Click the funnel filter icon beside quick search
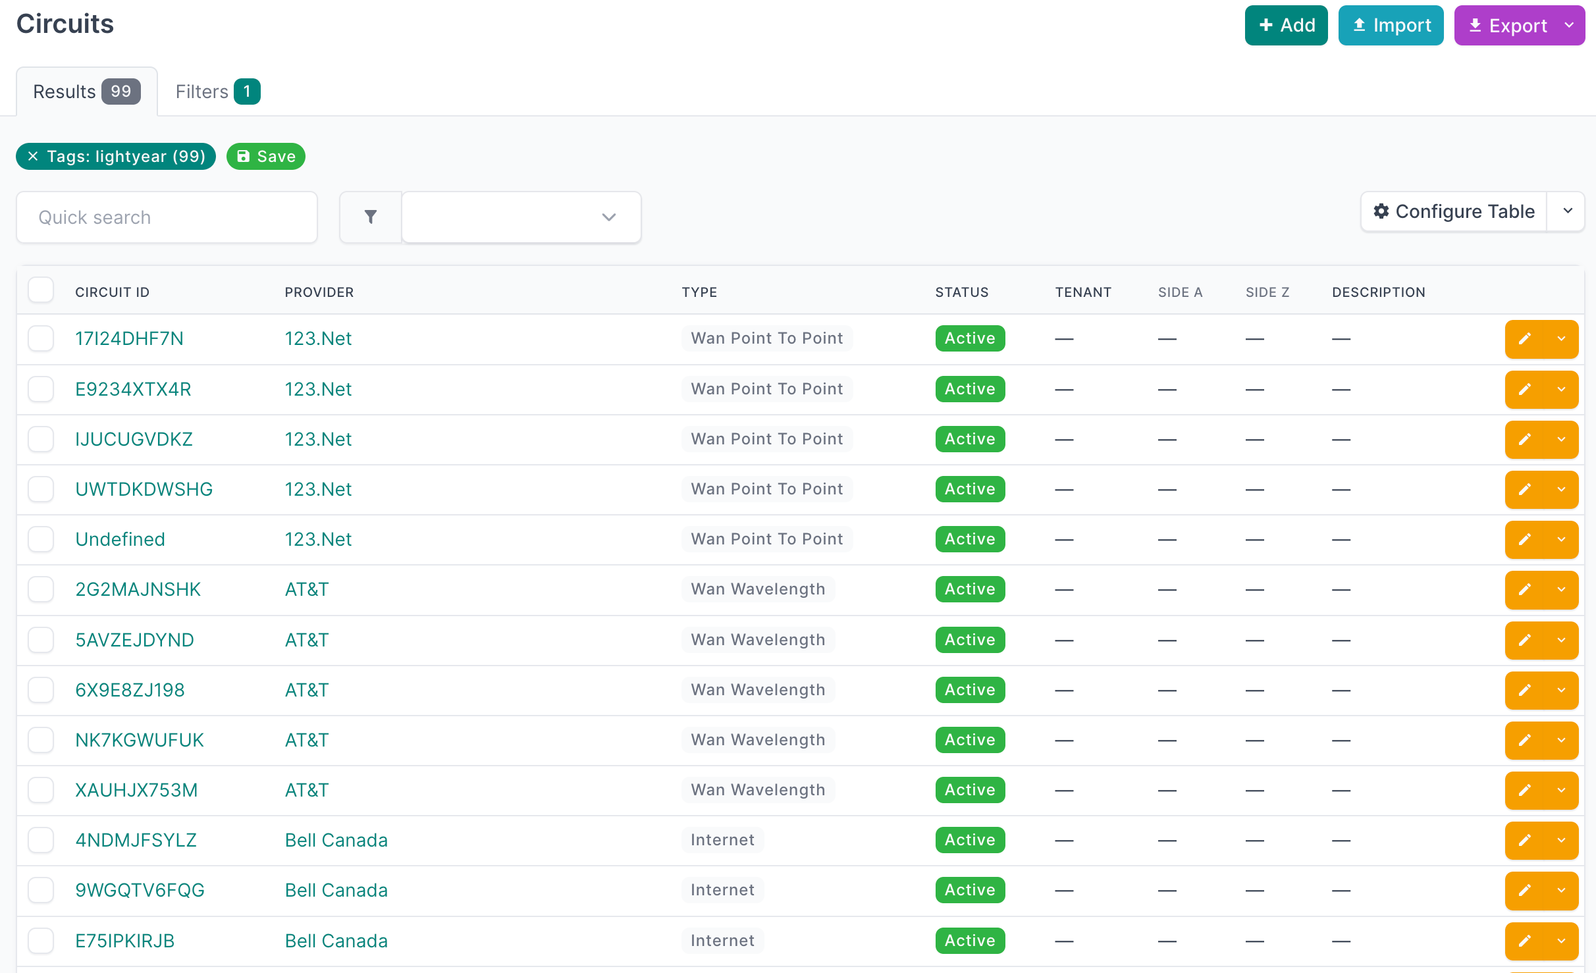1596x973 pixels. [x=371, y=217]
